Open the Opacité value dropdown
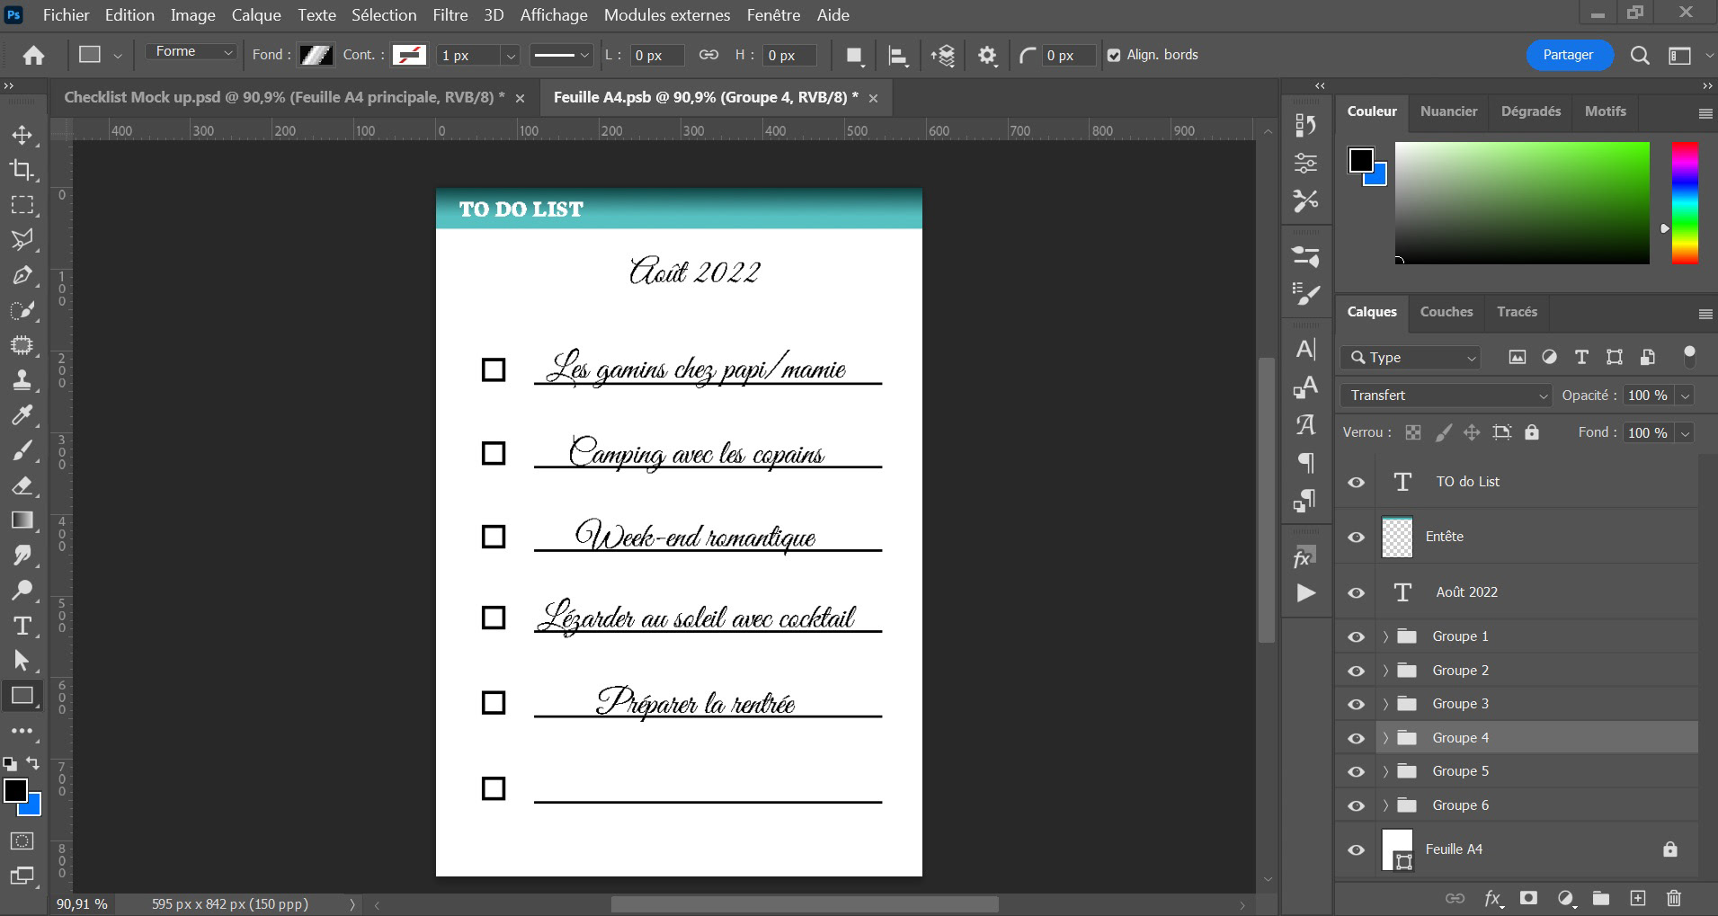The width and height of the screenshot is (1718, 916). coord(1686,396)
